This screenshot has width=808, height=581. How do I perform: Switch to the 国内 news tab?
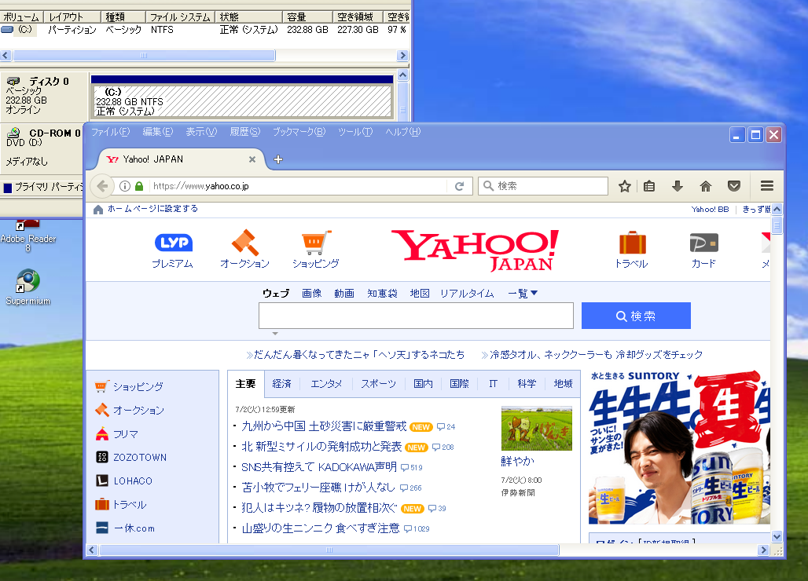tap(423, 383)
